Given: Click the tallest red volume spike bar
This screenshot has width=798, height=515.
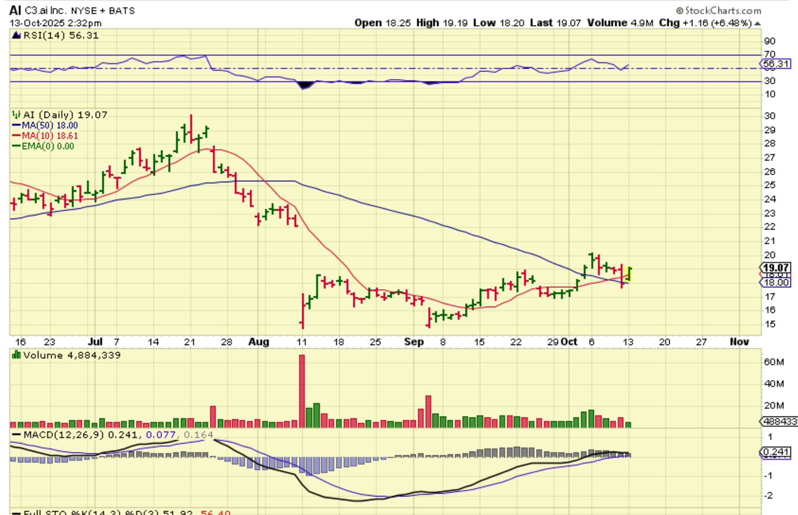Looking at the screenshot, I should [302, 391].
